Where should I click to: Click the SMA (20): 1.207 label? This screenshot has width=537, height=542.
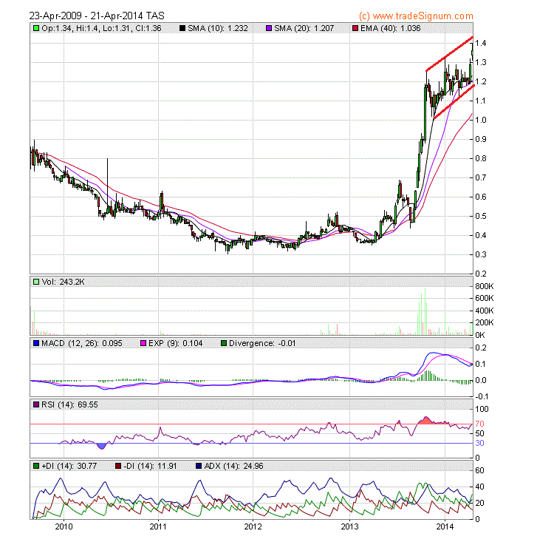click(304, 28)
